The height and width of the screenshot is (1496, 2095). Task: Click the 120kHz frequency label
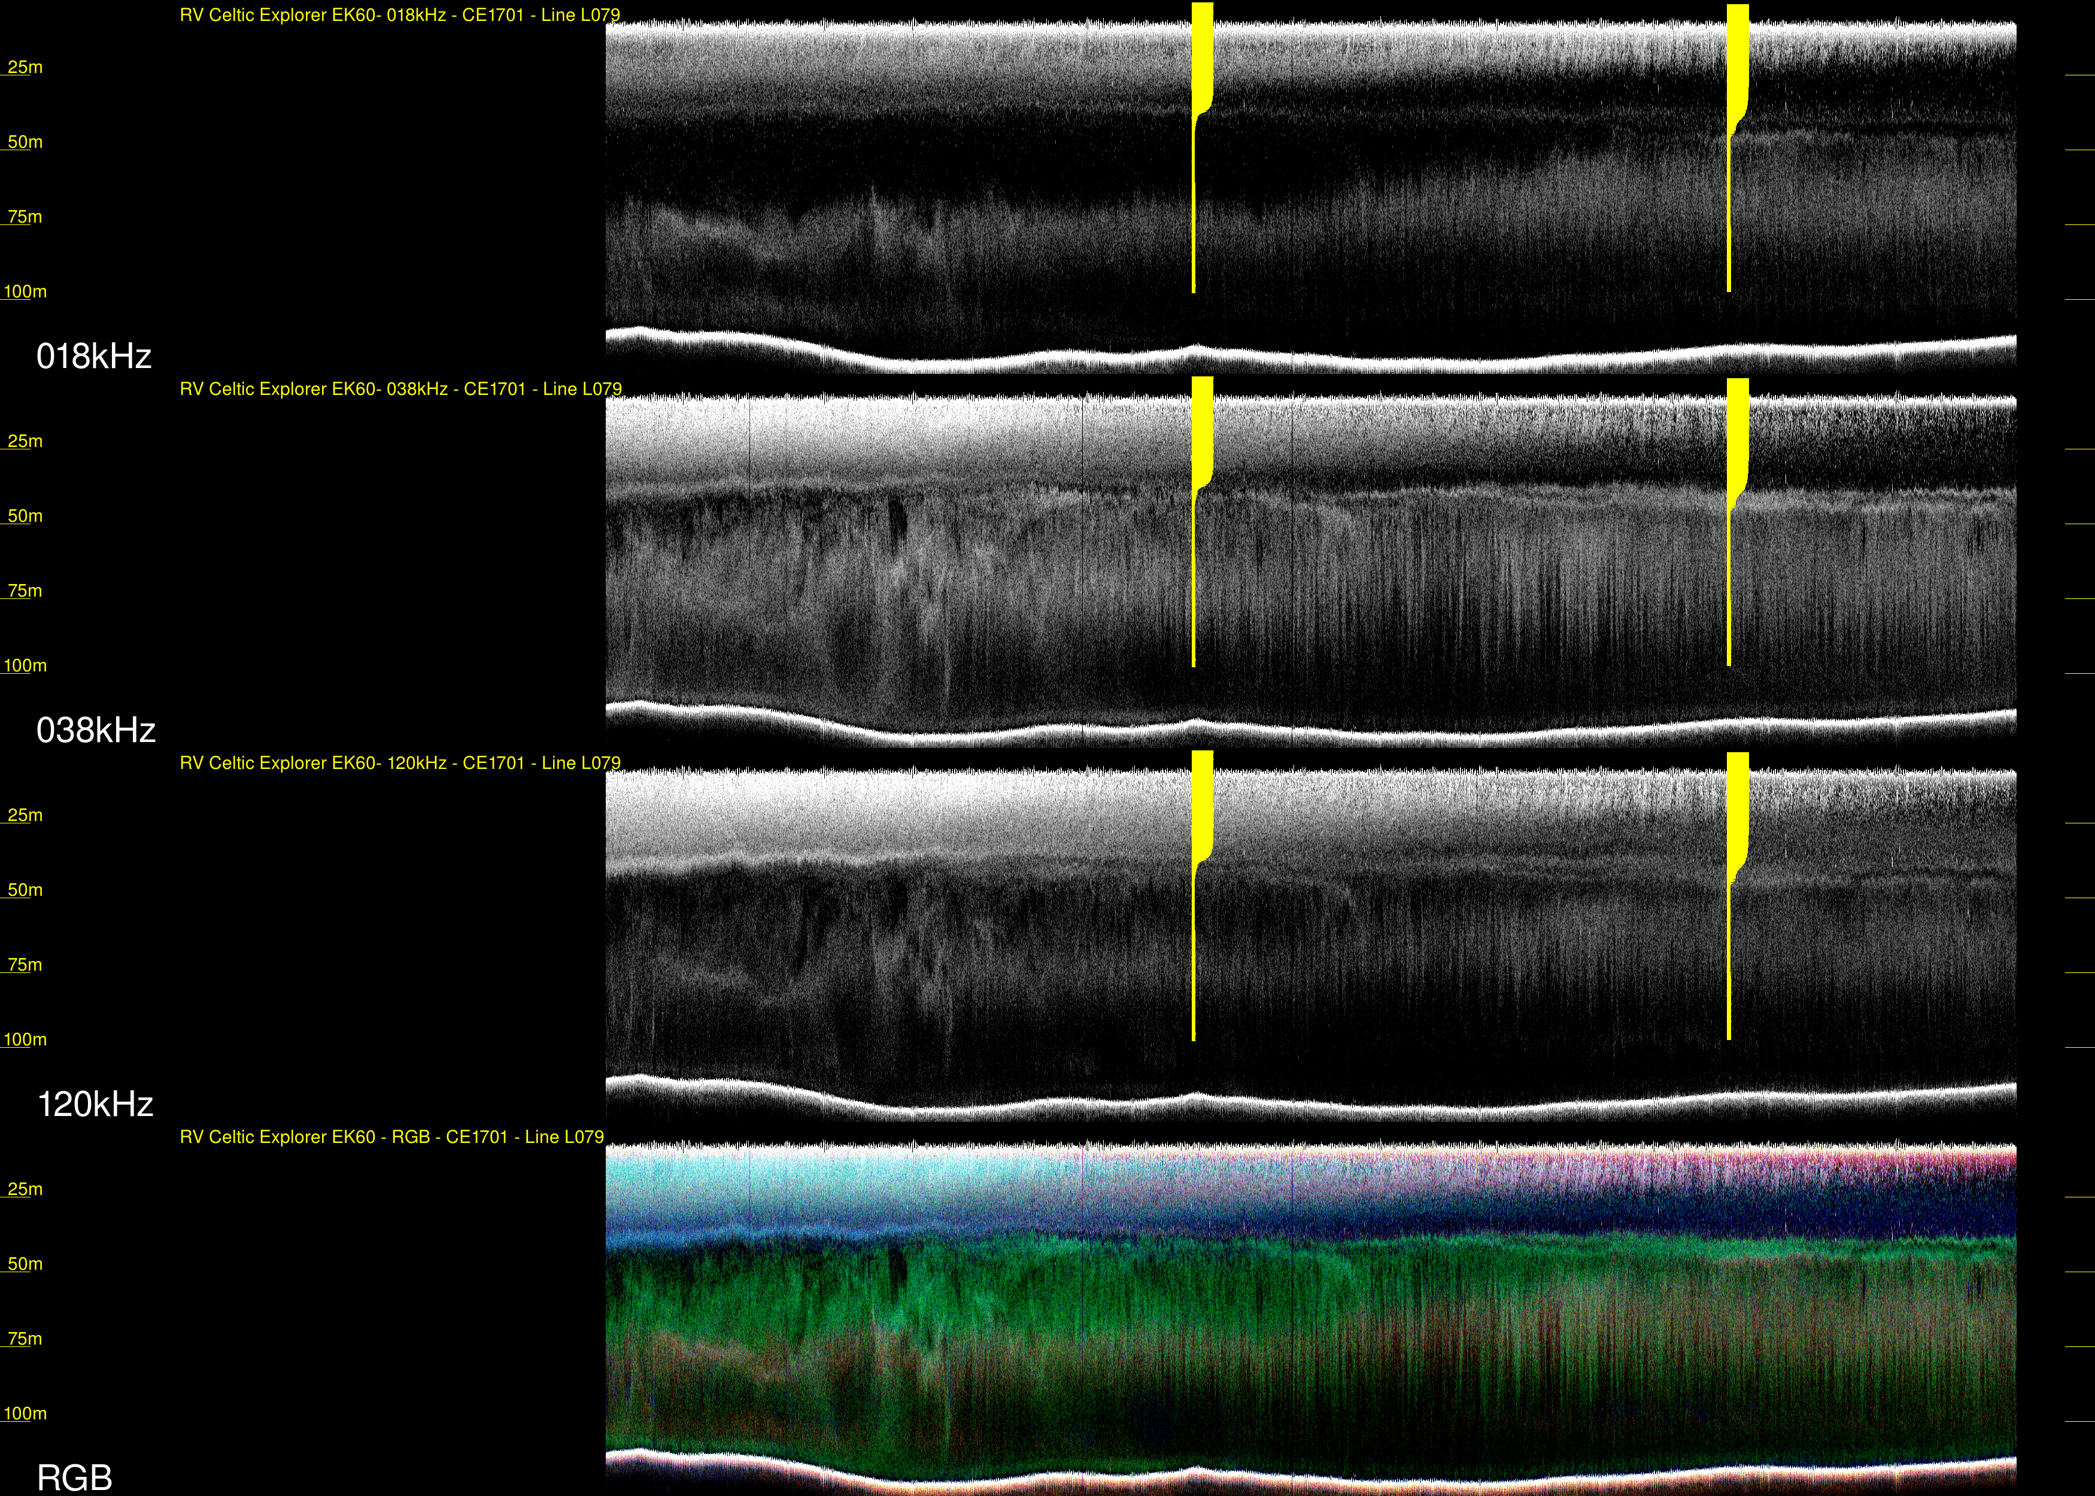click(x=95, y=1105)
